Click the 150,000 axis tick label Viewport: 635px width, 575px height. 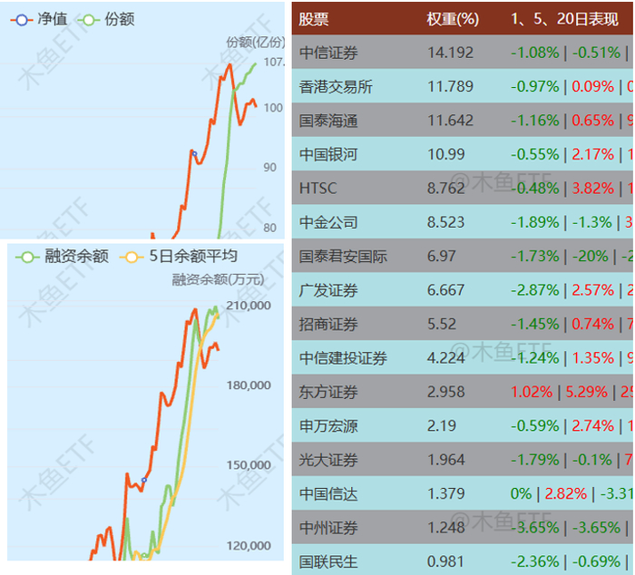[249, 465]
